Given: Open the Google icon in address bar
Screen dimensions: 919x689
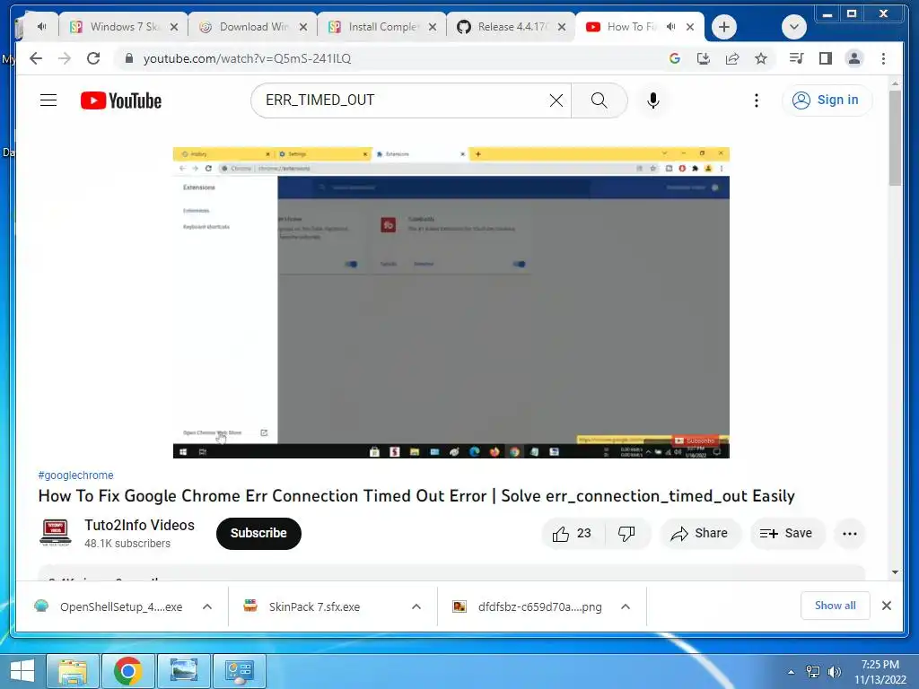Looking at the screenshot, I should [x=675, y=58].
